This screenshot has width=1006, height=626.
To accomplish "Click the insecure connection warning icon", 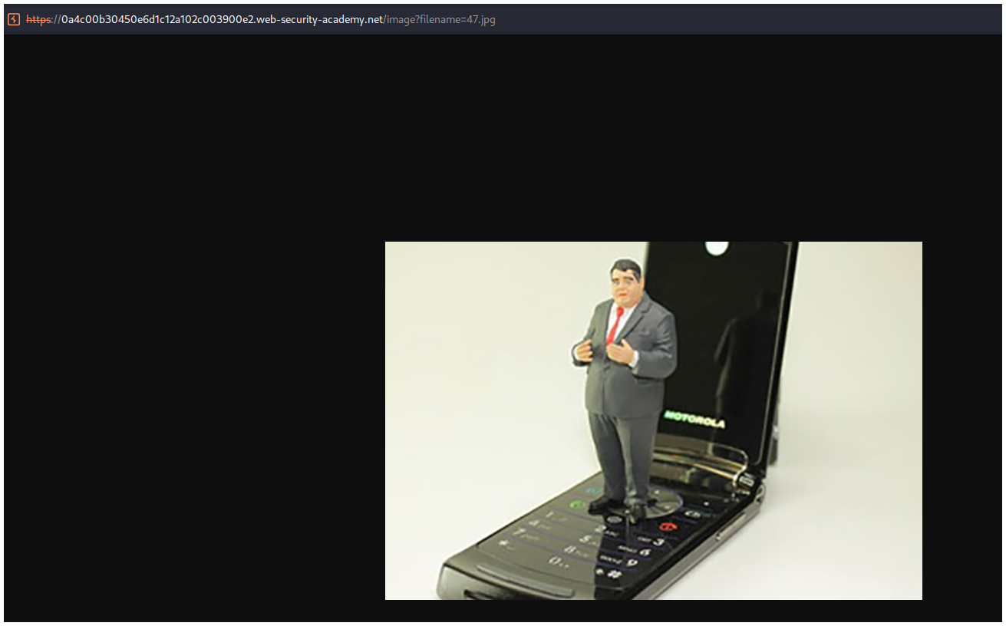I will tap(14, 19).
